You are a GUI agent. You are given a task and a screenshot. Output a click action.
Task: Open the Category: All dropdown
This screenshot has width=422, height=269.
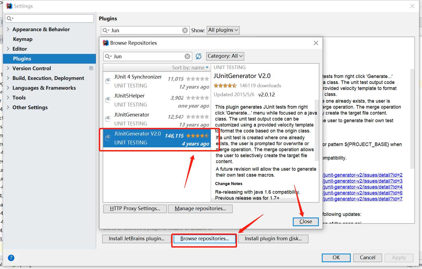(225, 56)
